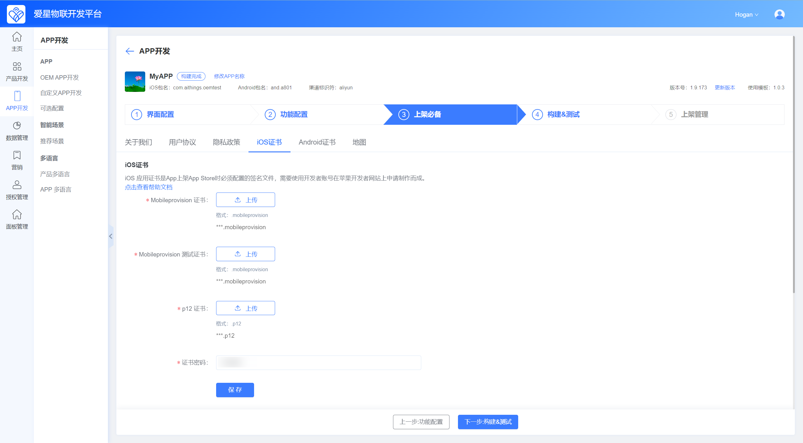This screenshot has height=443, width=803.
Task: Click the MyAPP lotus app thumbnail
Action: [135, 82]
